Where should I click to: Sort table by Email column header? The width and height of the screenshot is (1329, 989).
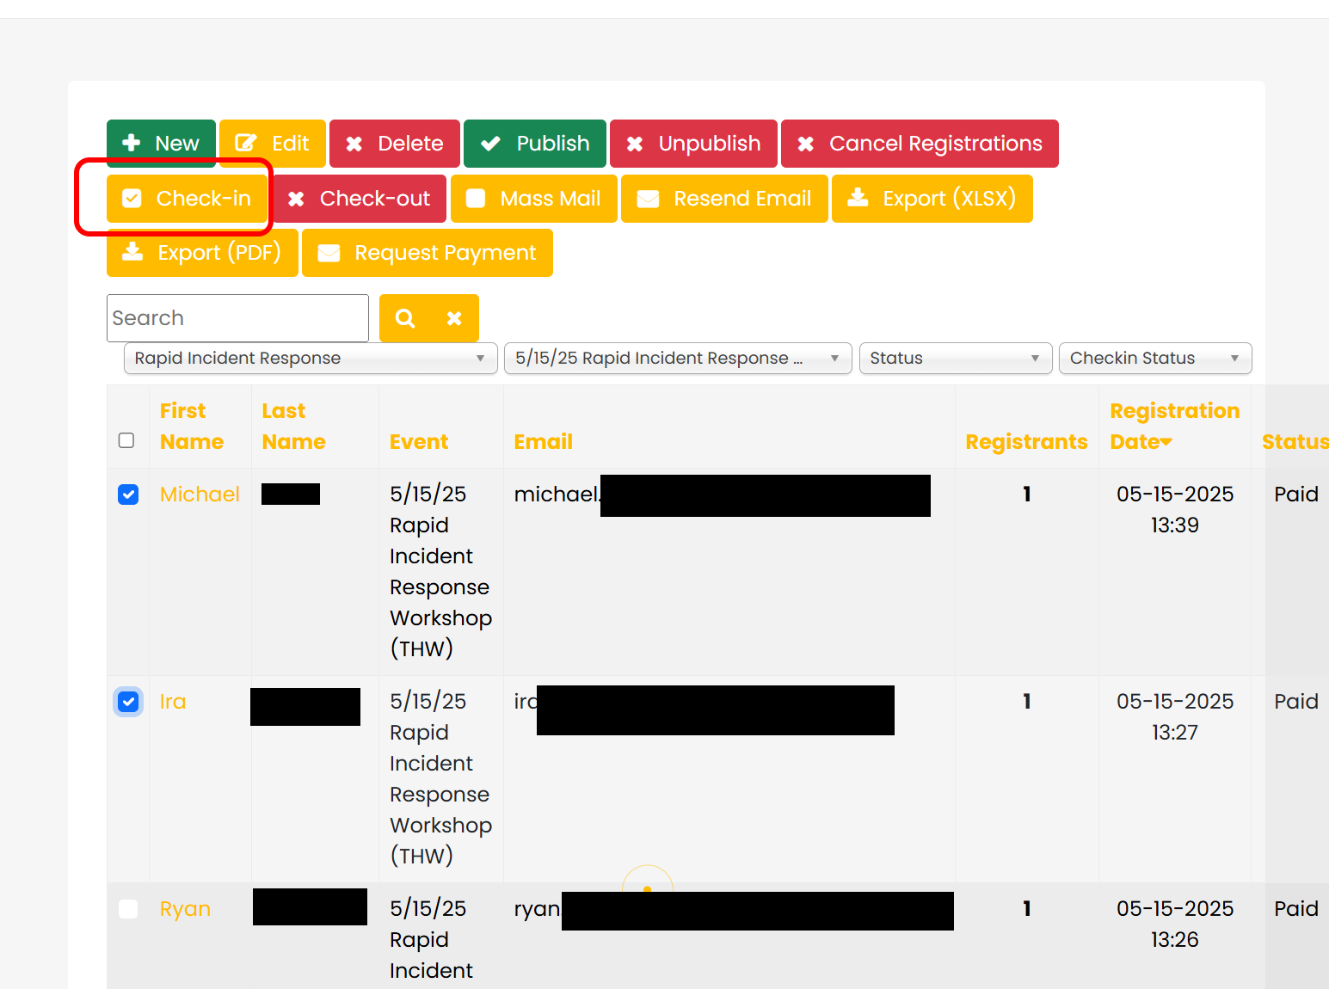pos(543,441)
